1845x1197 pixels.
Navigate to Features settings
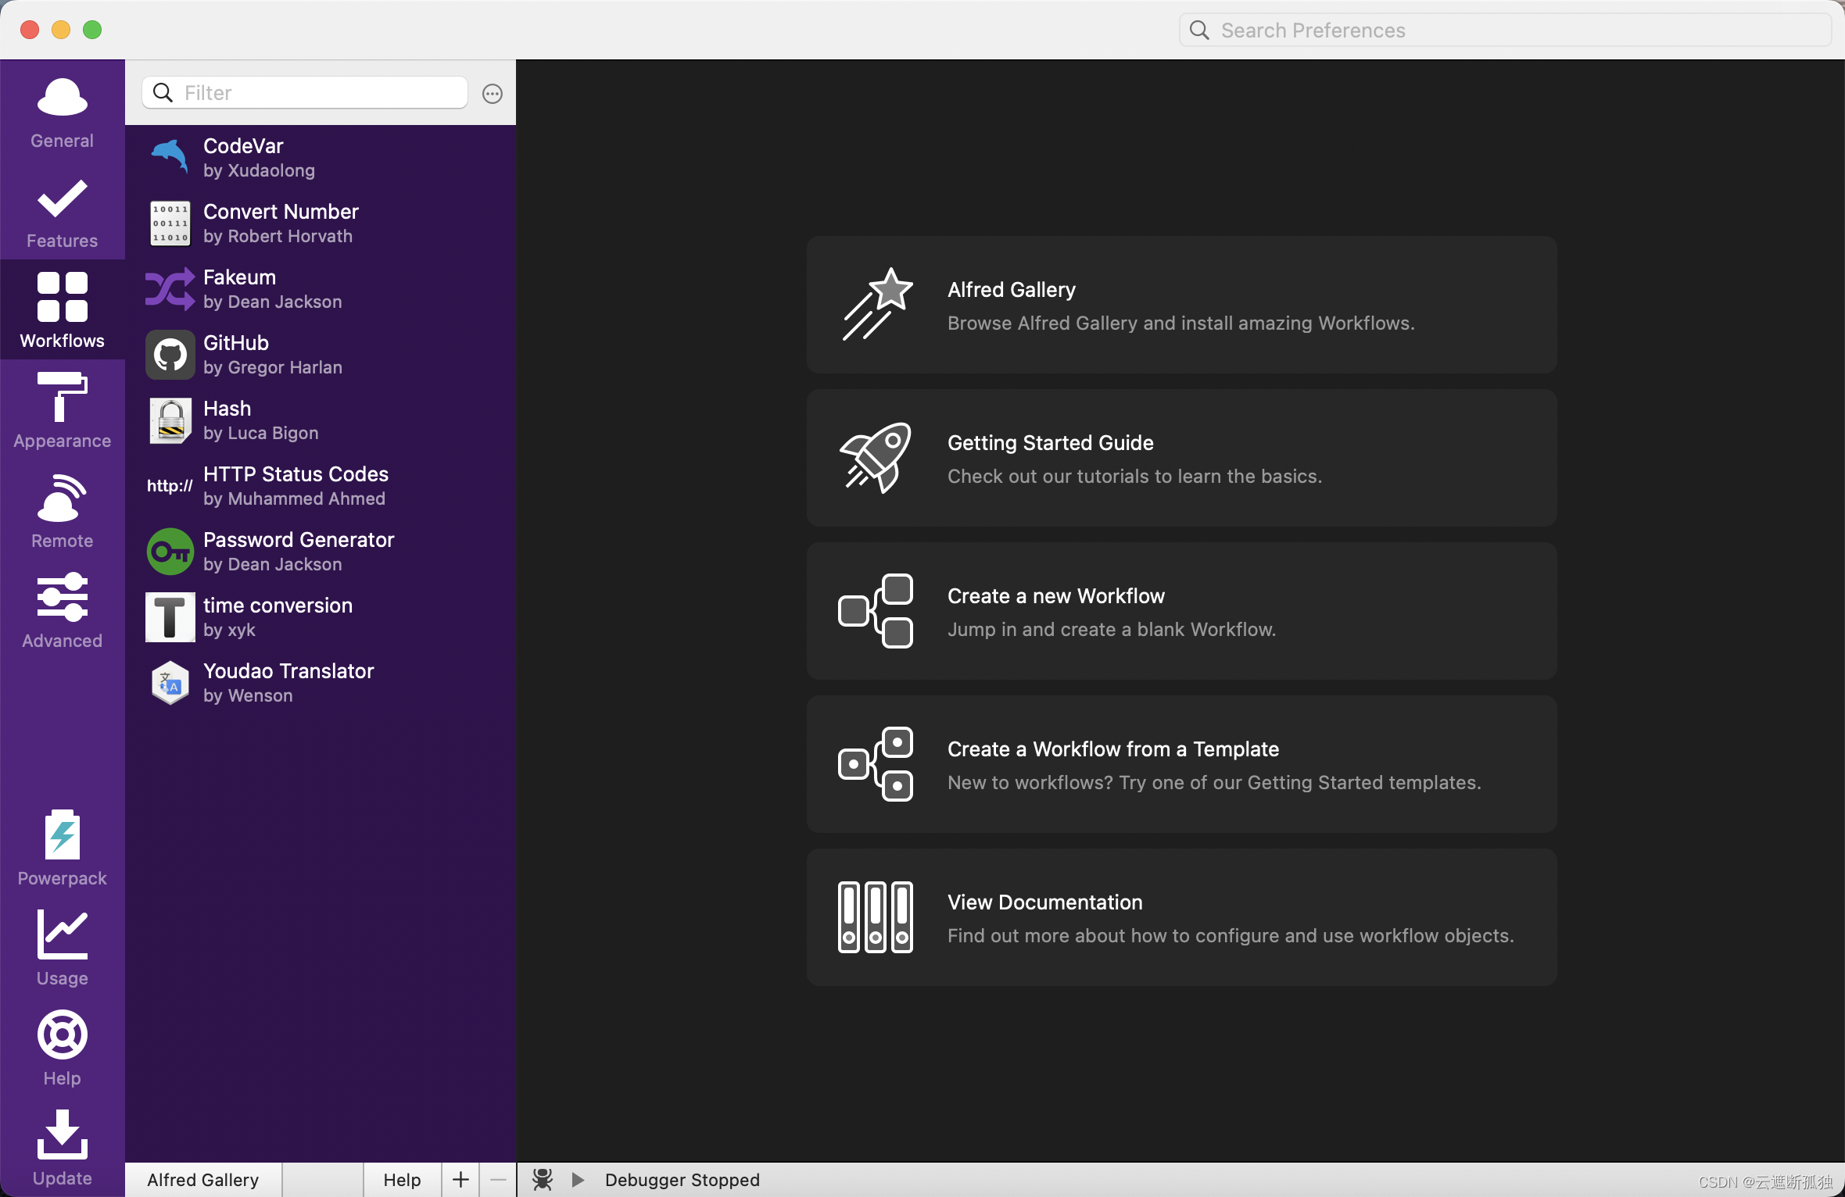(62, 215)
